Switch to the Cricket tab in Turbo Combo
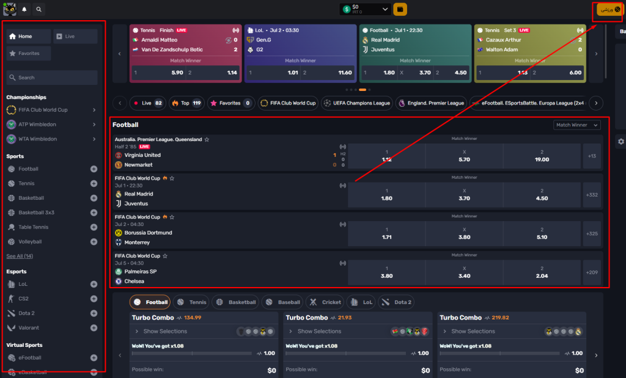Viewport: 626px width, 378px height. [325, 302]
